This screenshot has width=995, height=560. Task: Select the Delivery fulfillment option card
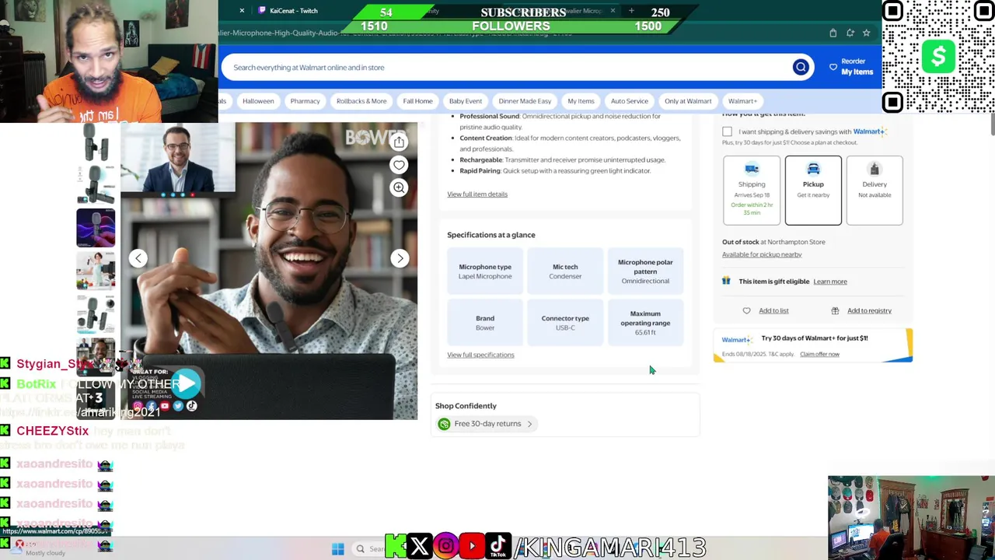875,191
